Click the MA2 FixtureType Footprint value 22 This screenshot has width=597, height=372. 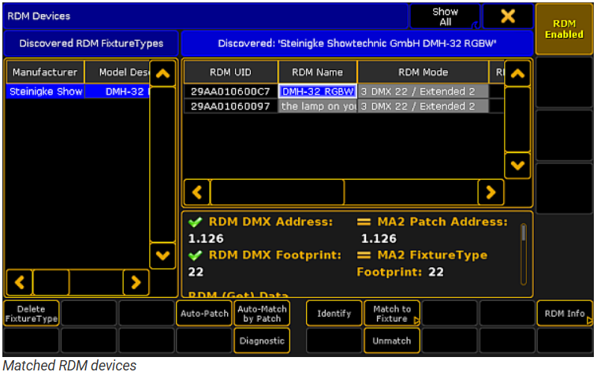tap(436, 272)
